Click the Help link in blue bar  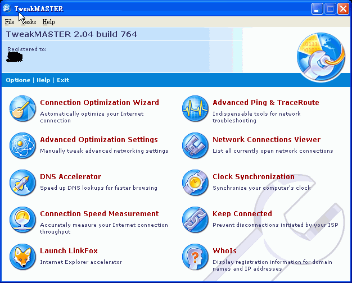[43, 80]
